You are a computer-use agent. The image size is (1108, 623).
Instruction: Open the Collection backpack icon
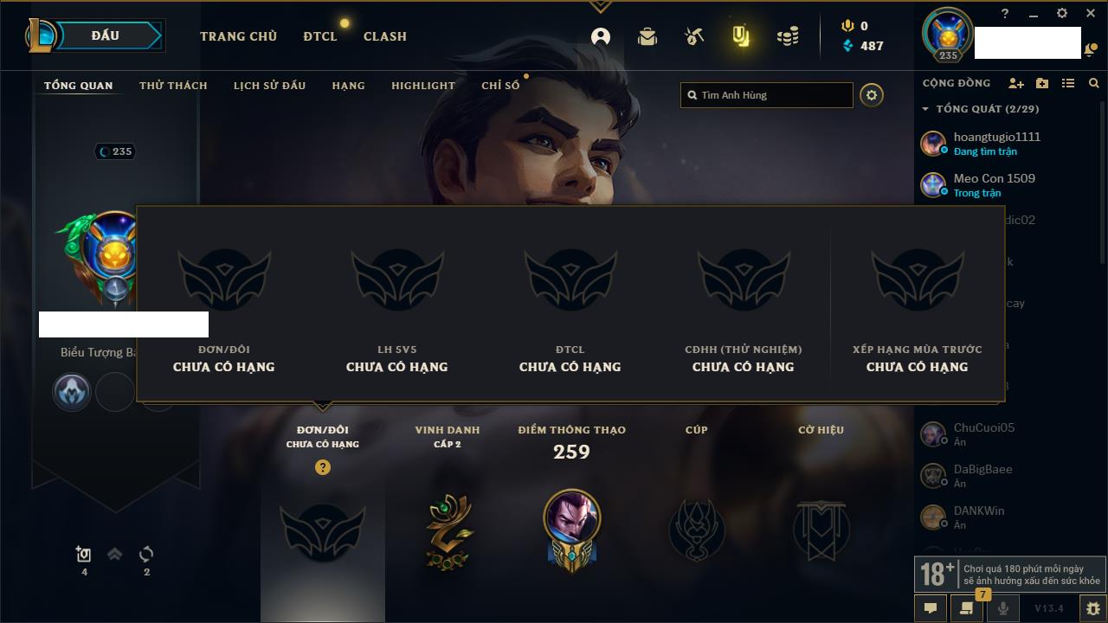point(647,36)
